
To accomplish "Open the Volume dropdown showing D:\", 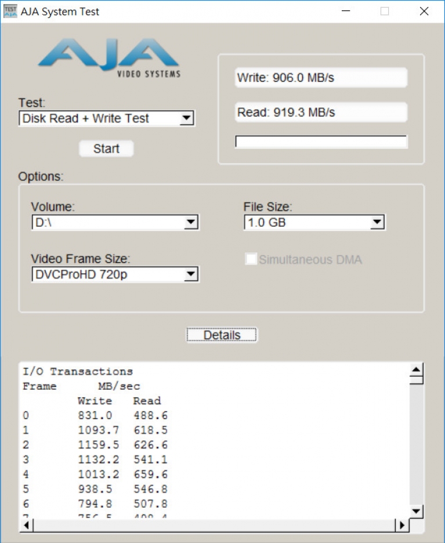I will click(x=115, y=222).
